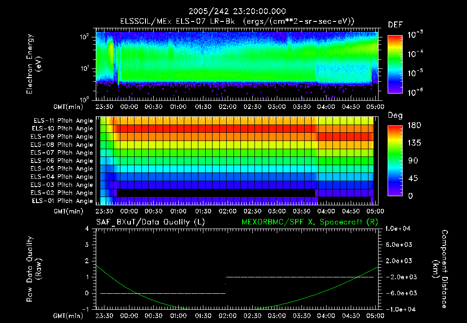This screenshot has width=467, height=323.
Task: Click 02:00 time tick under the energy spectrogram
Action: click(228, 107)
